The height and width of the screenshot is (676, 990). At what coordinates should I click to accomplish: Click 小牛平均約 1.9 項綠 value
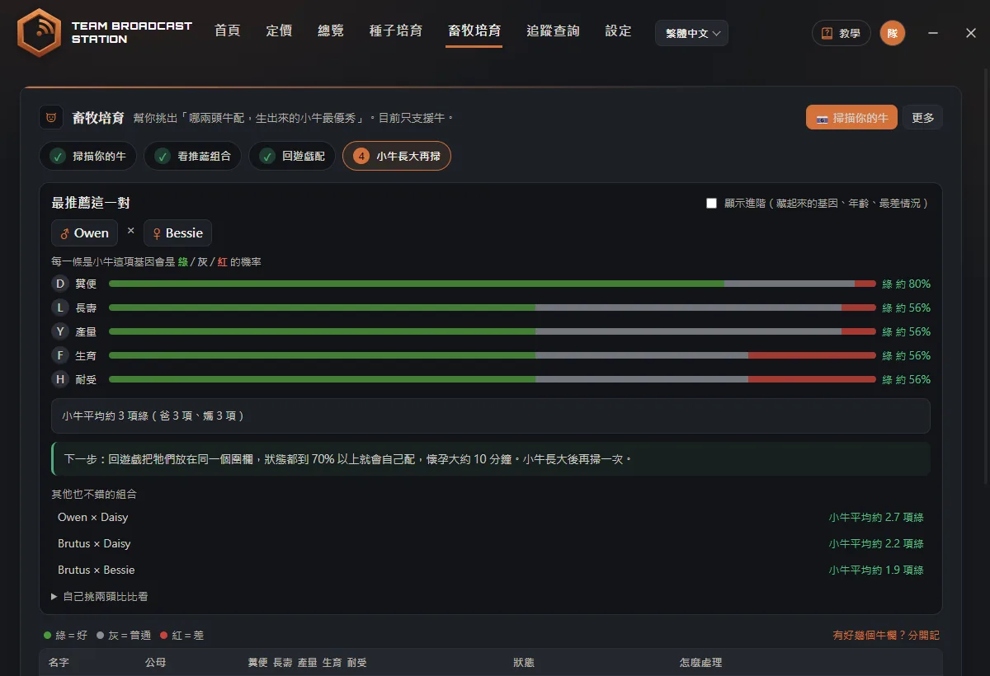[x=876, y=570]
